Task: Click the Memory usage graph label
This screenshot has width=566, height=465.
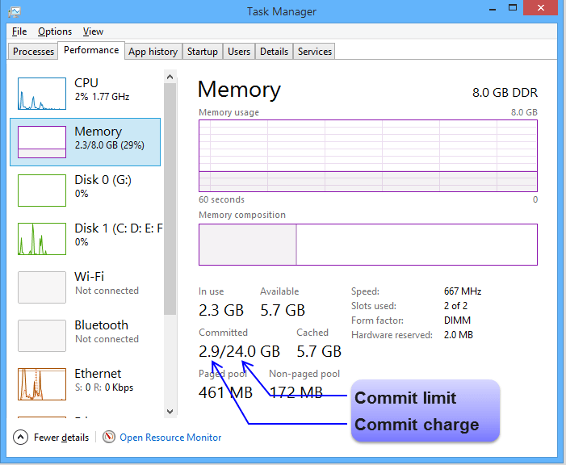Action: [x=228, y=112]
